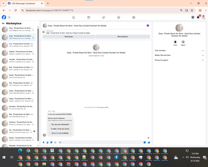Open the Gabriel conversation

coord(19,53)
